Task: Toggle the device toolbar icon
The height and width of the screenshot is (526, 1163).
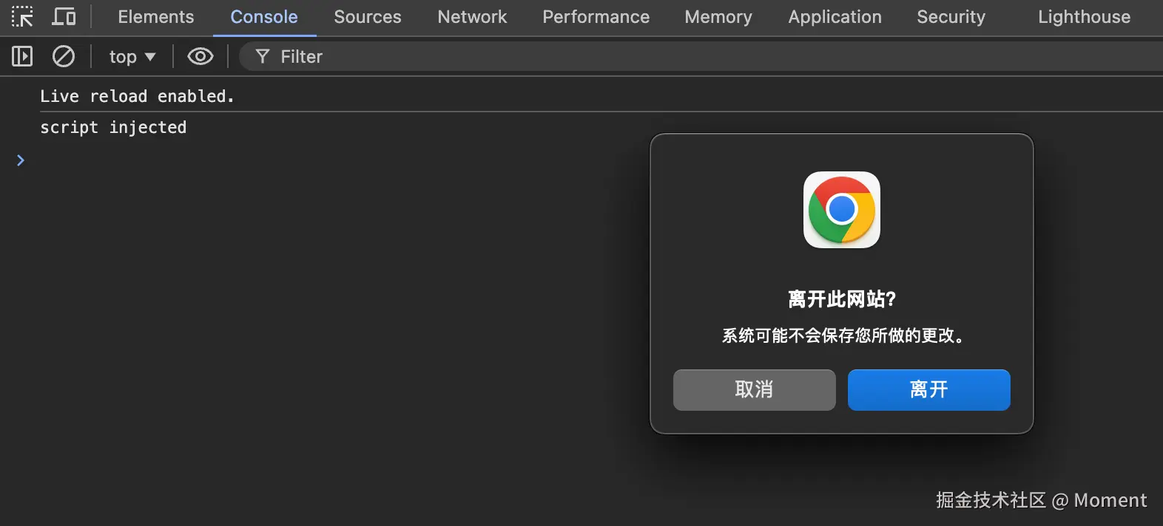Action: click(x=64, y=16)
